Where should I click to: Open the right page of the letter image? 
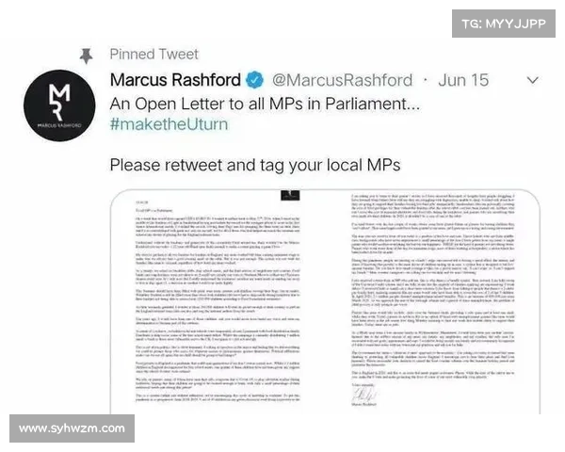(433, 300)
